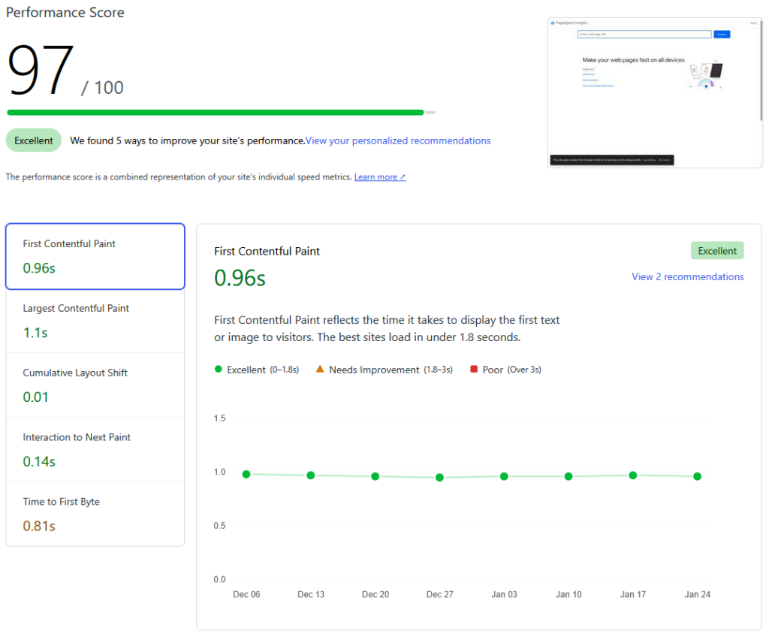Select the Time to First Byte metric
Screen dimensions: 769x634
tap(95, 514)
